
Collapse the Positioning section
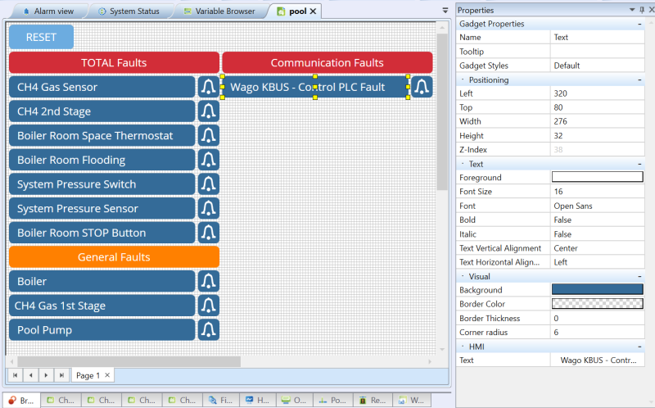point(639,79)
